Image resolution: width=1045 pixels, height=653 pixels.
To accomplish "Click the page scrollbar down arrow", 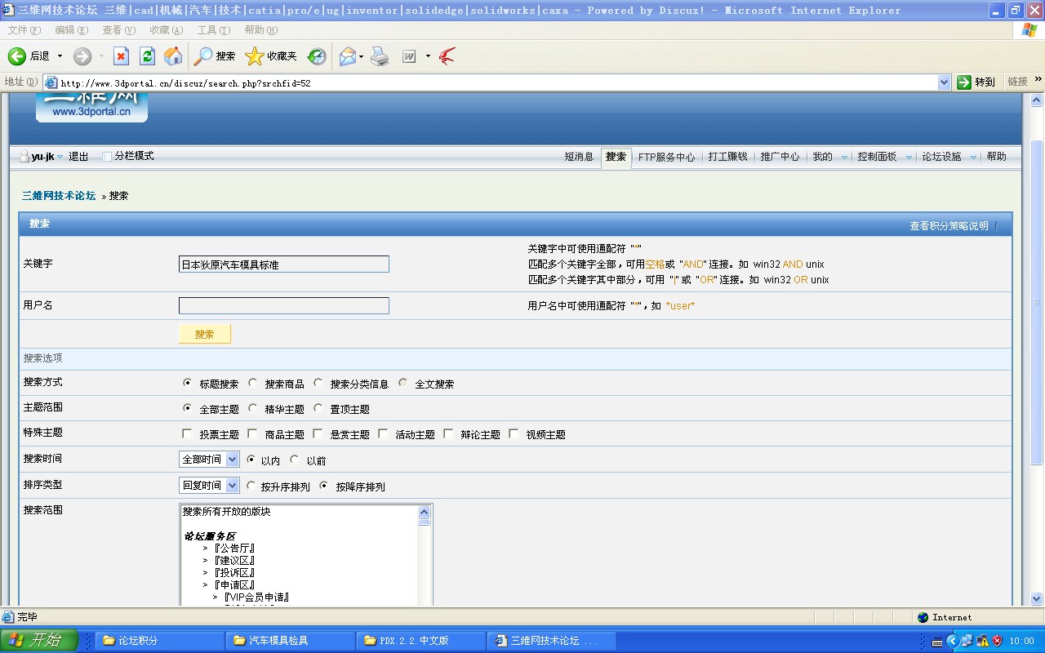I will pyautogui.click(x=1037, y=598).
